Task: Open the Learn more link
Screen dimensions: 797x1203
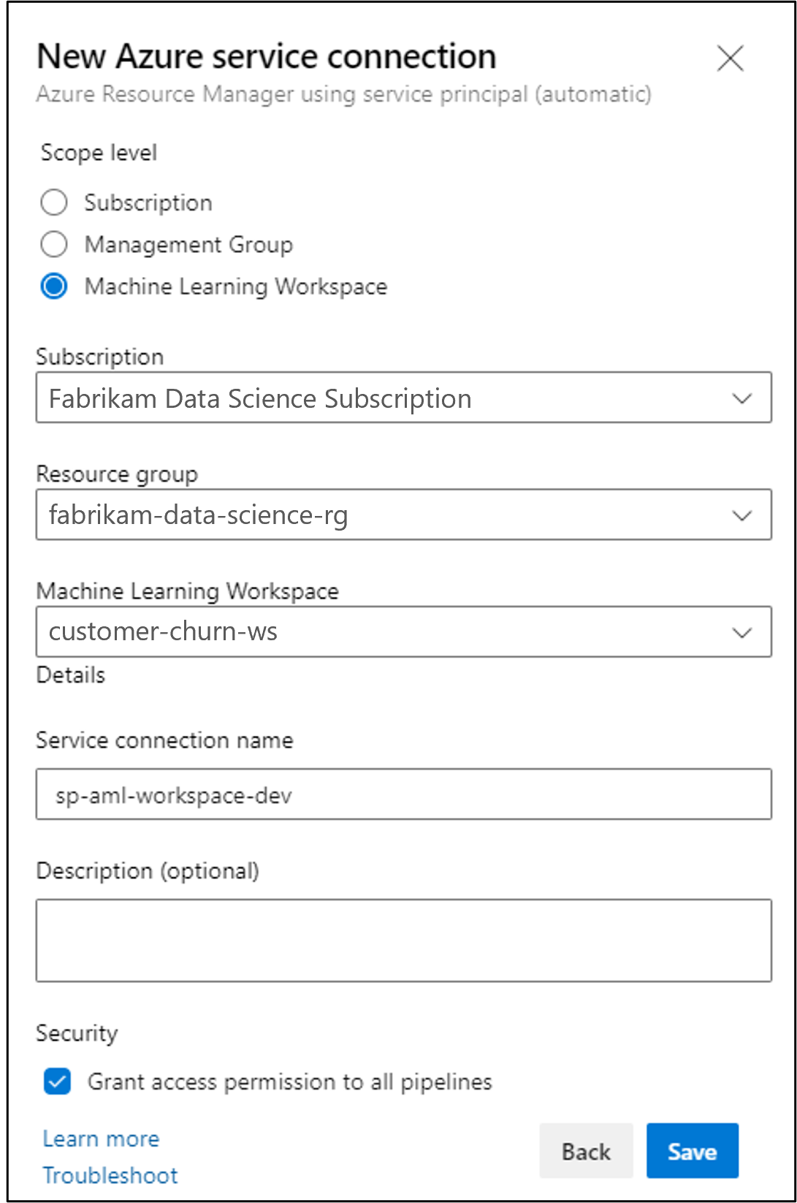Action: (101, 1139)
